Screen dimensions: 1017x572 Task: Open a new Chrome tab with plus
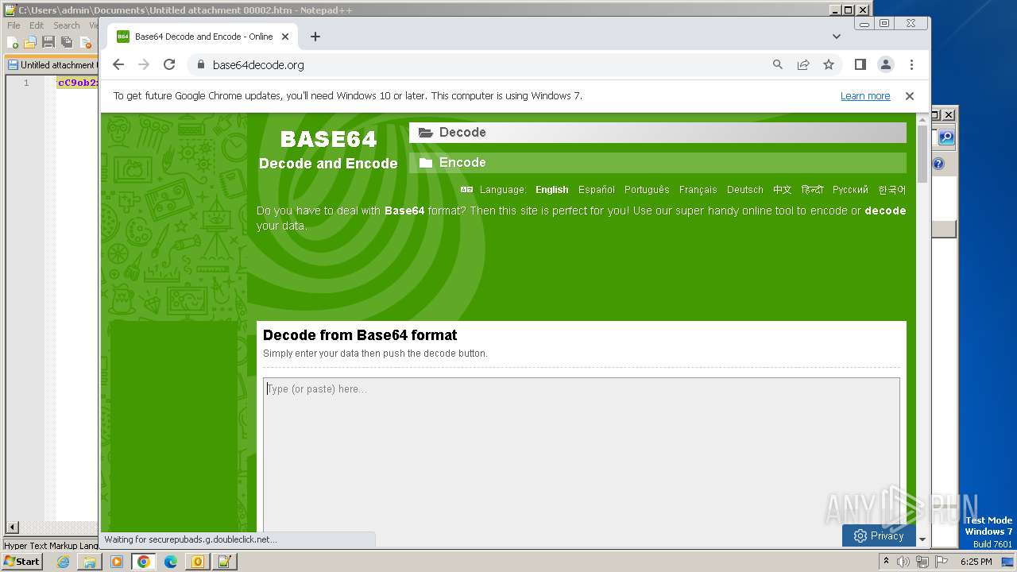[x=315, y=37]
